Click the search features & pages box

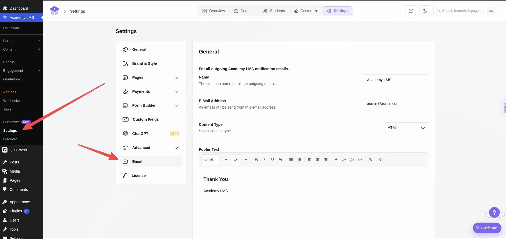[x=465, y=11]
